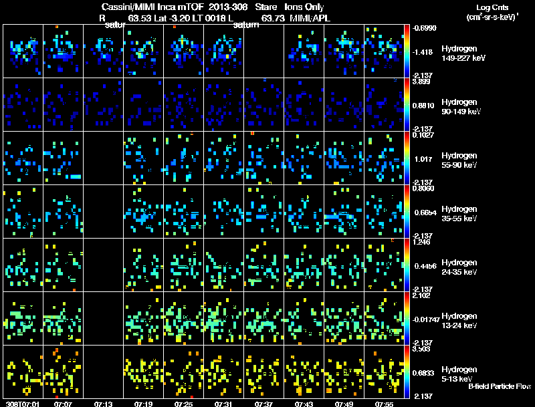Click the 3.899 color scale value
Image resolution: width=535 pixels, height=407 pixels.
coord(421,82)
